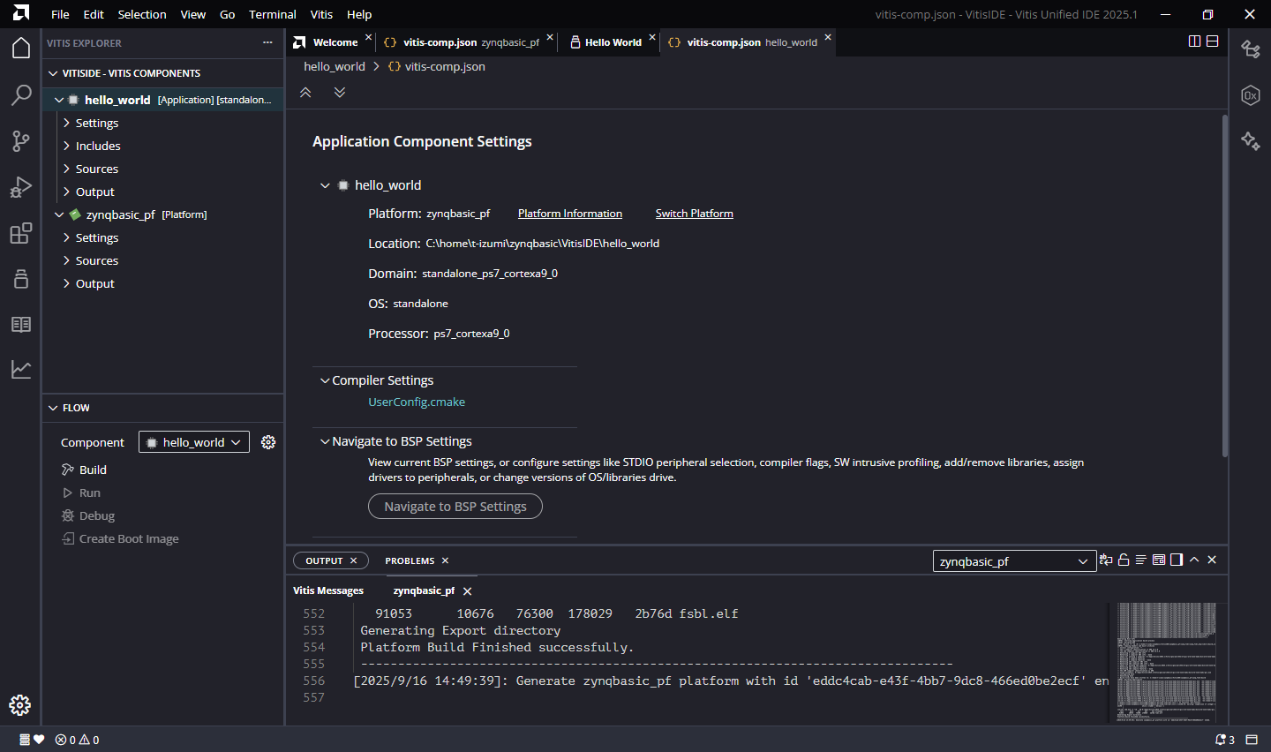This screenshot has height=752, width=1271.
Task: Open the zynqbasic_pf output channel dropdown
Action: 1014,561
